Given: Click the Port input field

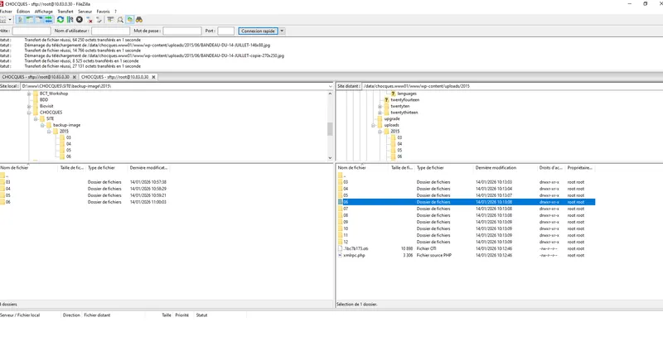Looking at the screenshot, I should click(x=225, y=31).
